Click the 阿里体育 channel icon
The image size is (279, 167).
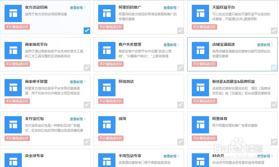click(200, 125)
